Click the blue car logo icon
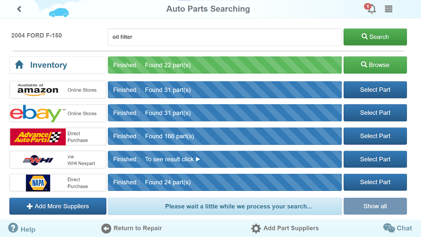Viewport: 421px width, 237px height. (59, 12)
